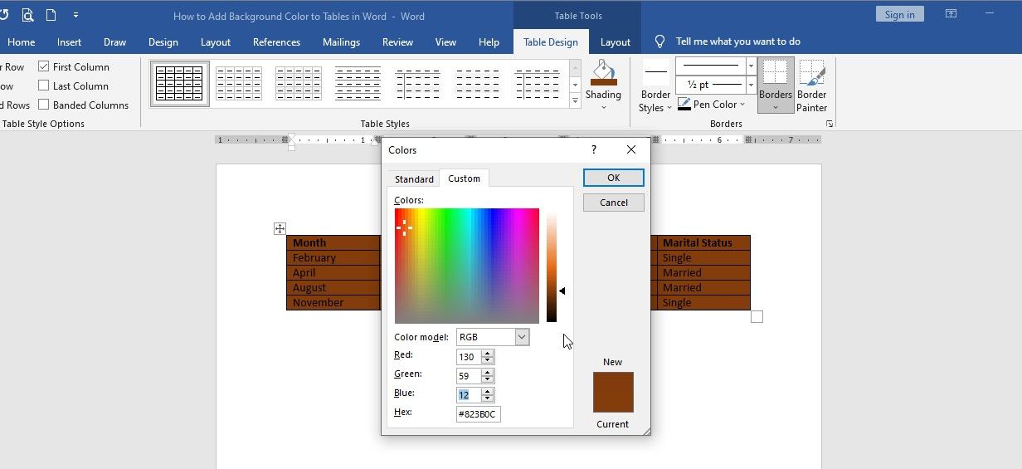Expand the Table Styles gallery More arrow
This screenshot has height=469, width=1022.
(x=576, y=101)
